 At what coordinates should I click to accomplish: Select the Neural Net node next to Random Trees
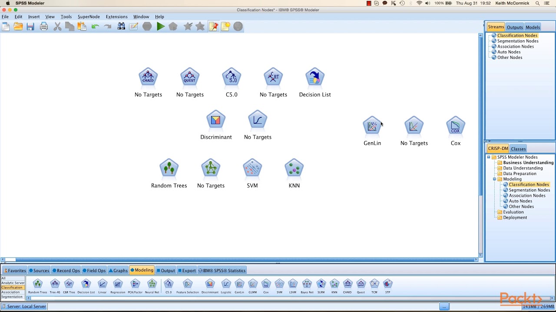(211, 168)
